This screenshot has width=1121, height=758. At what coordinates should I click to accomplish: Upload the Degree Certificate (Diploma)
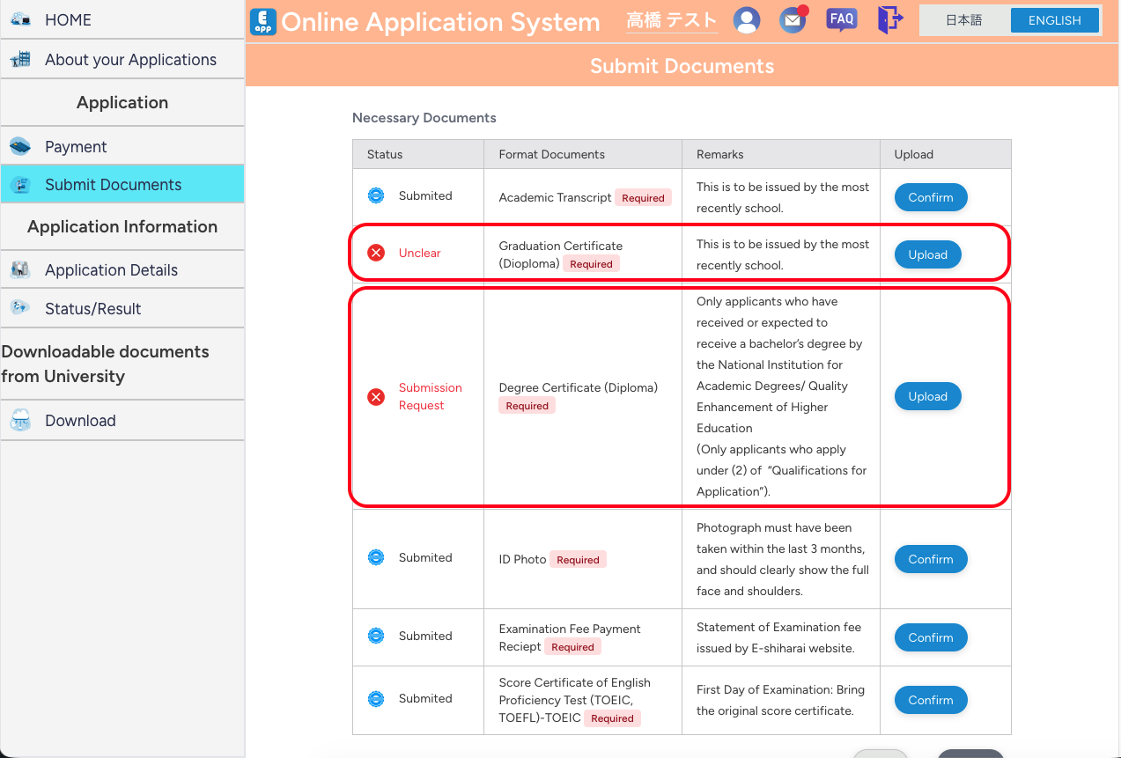click(x=928, y=396)
